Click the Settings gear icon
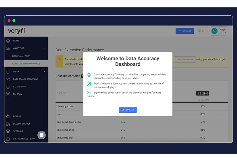This screenshot has height=158, width=237. click(8, 131)
